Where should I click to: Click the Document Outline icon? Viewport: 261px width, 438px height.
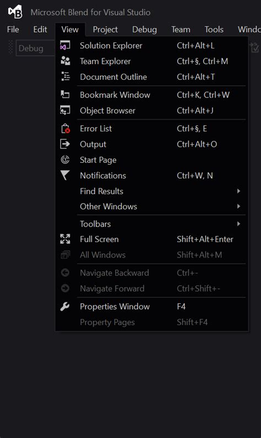click(65, 76)
